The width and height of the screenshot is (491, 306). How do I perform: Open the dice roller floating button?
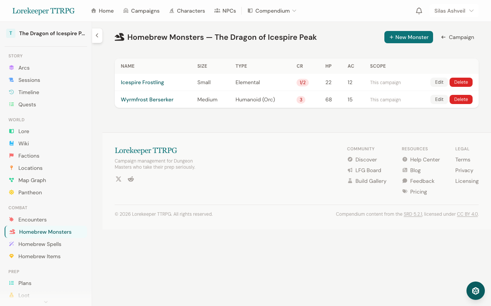(475, 291)
